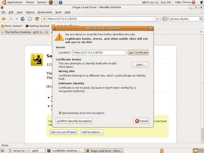
Task: Click View... to inspect the certificate
Action: click(x=141, y=65)
